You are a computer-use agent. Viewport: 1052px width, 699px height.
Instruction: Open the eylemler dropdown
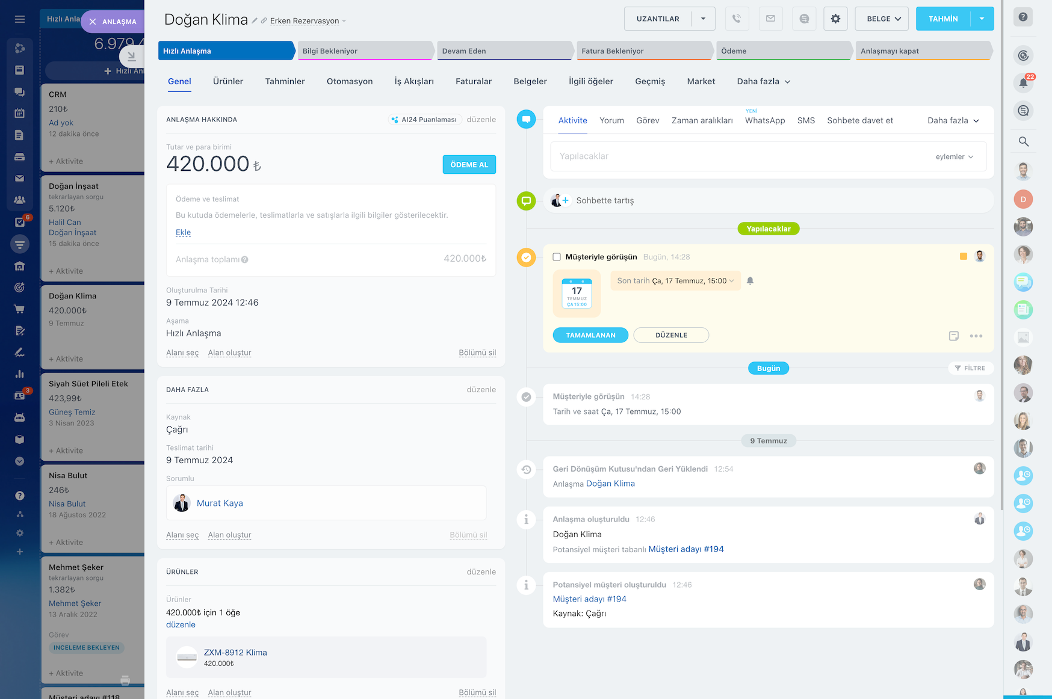tap(954, 157)
